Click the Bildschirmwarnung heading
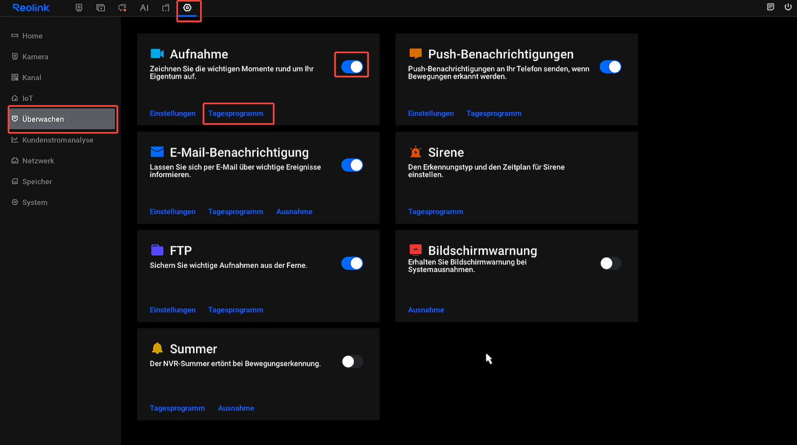Image resolution: width=797 pixels, height=445 pixels. 482,251
